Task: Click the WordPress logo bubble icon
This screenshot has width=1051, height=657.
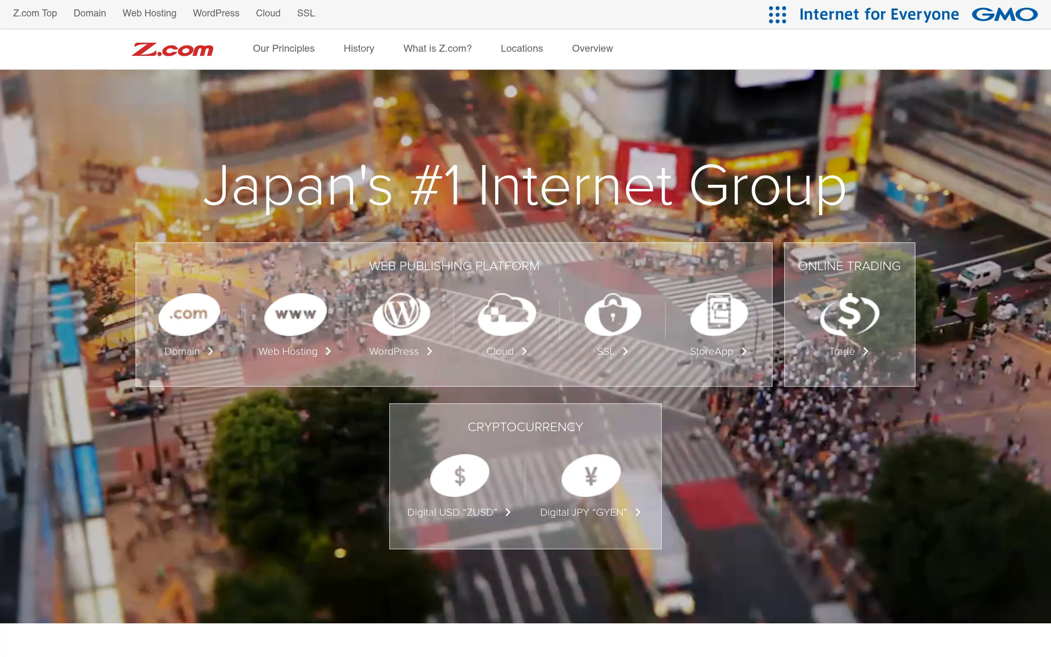Action: (x=401, y=314)
